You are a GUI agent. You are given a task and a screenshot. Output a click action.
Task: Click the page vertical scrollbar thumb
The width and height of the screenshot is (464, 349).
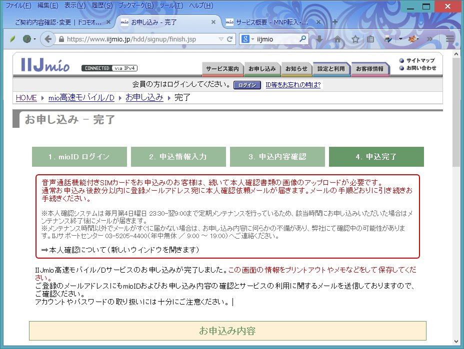pos(456,113)
